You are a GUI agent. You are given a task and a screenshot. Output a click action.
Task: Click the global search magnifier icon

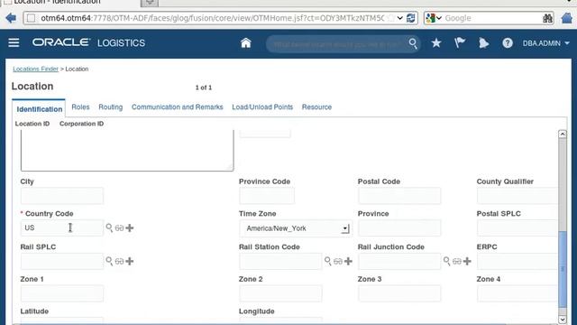[413, 43]
